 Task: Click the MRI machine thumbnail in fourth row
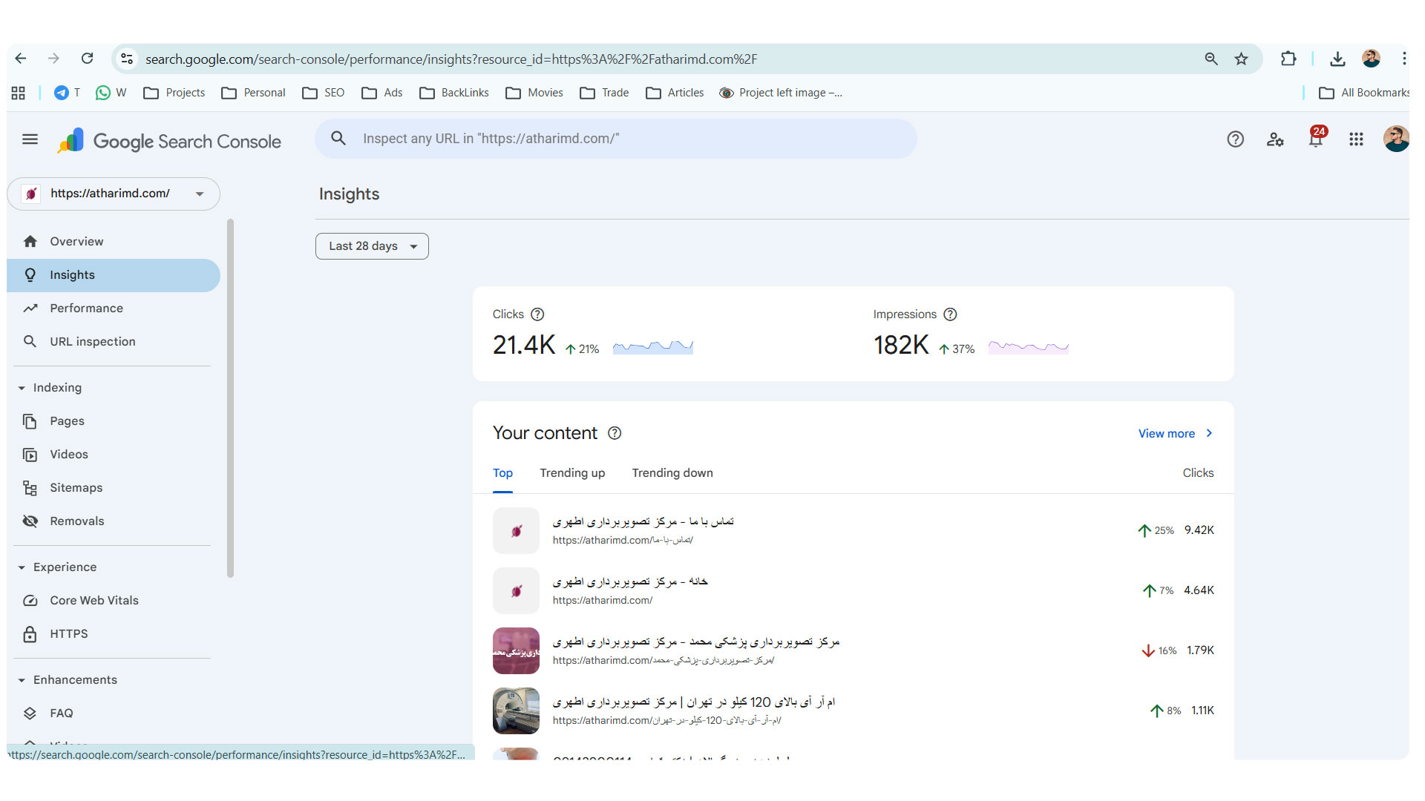tap(516, 711)
